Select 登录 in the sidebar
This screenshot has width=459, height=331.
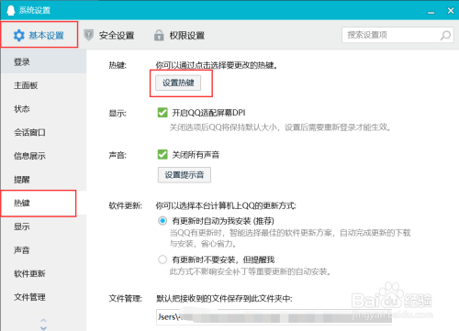[x=43, y=61]
